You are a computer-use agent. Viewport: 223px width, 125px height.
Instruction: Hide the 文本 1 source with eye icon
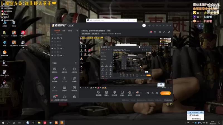tap(52, 48)
